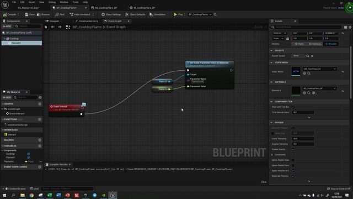Open Class Defaults

[135, 14]
